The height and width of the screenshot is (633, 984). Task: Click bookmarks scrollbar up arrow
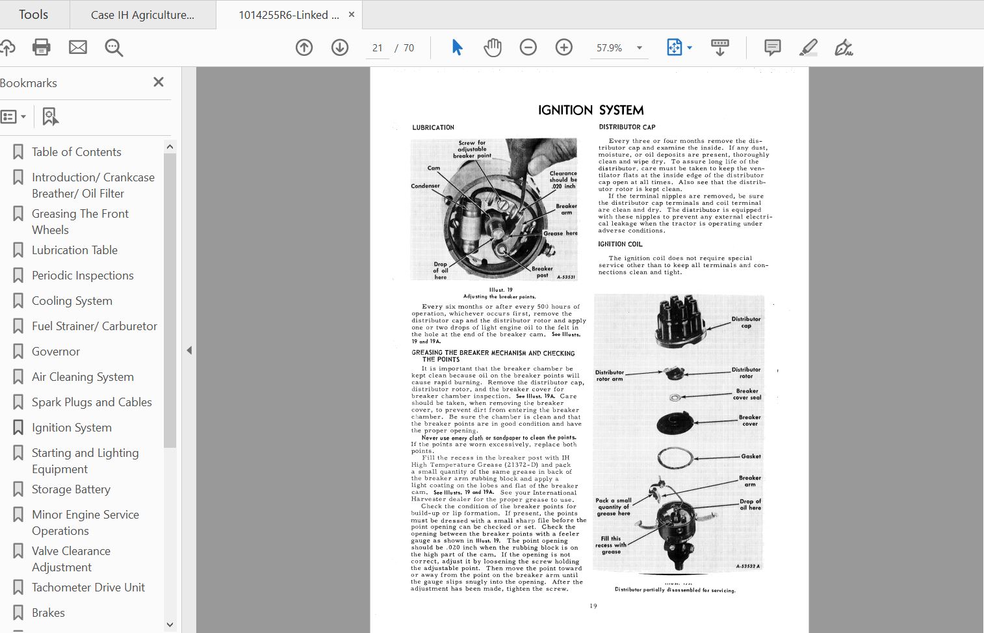(x=170, y=147)
